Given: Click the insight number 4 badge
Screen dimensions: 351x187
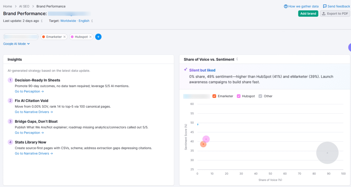Looking at the screenshot, I should [10, 142].
